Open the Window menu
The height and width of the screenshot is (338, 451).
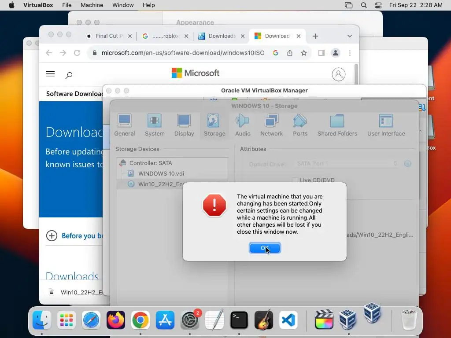[x=123, y=5]
